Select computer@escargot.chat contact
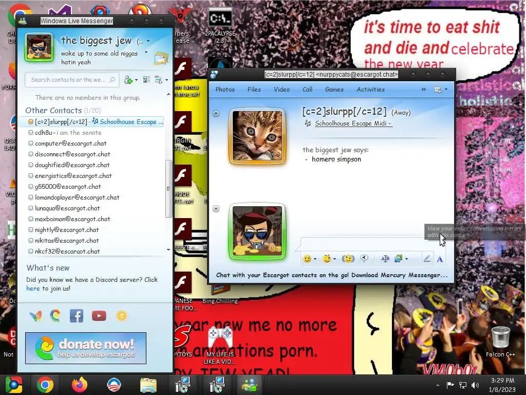Image resolution: width=526 pixels, height=395 pixels. point(91,143)
